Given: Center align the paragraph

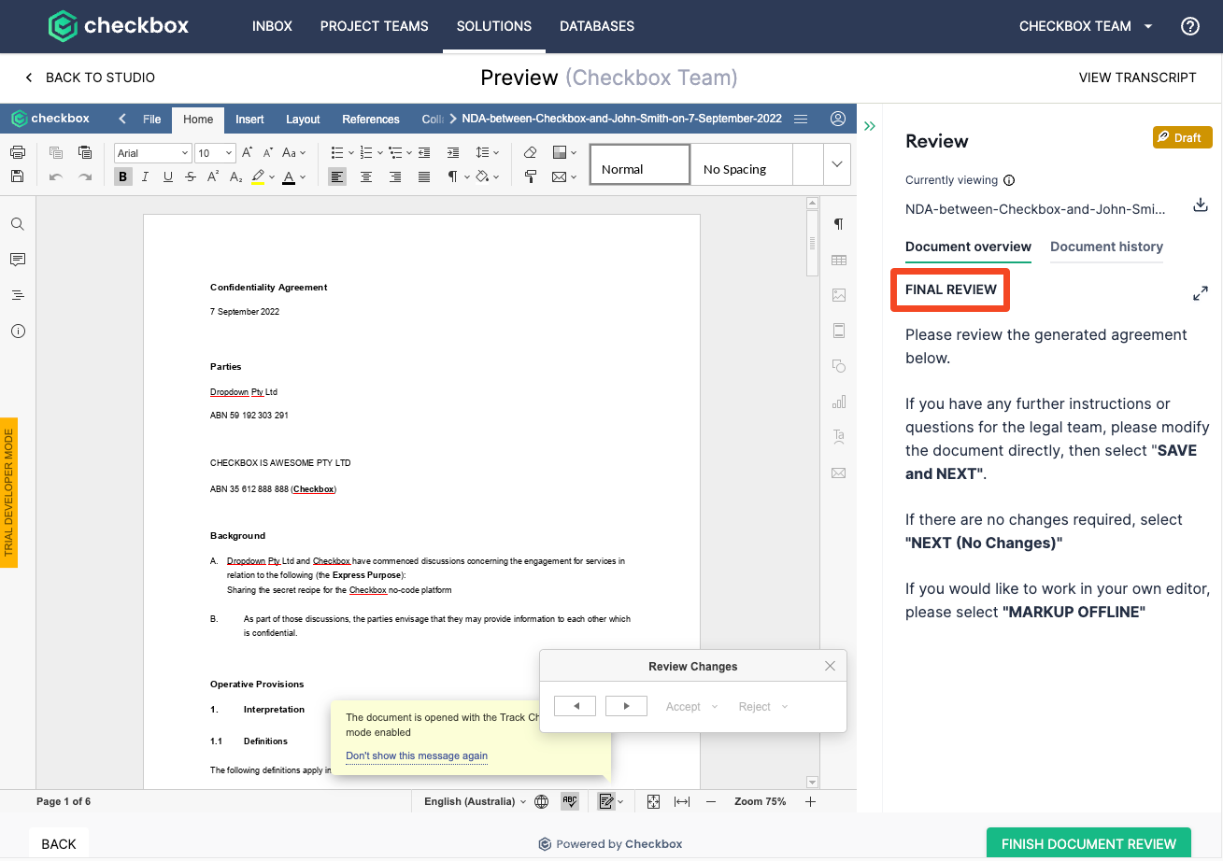Looking at the screenshot, I should (366, 176).
